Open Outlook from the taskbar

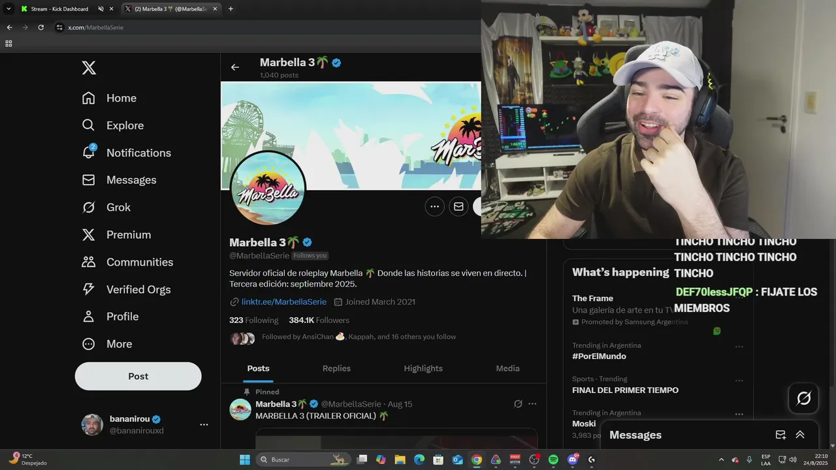tap(458, 460)
